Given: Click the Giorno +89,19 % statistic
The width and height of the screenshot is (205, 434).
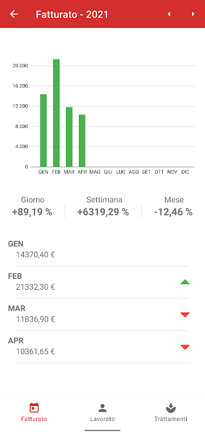Looking at the screenshot, I should (32, 206).
